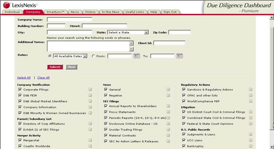Click into the Street input field
The height and width of the screenshot is (149, 274).
(104, 26)
